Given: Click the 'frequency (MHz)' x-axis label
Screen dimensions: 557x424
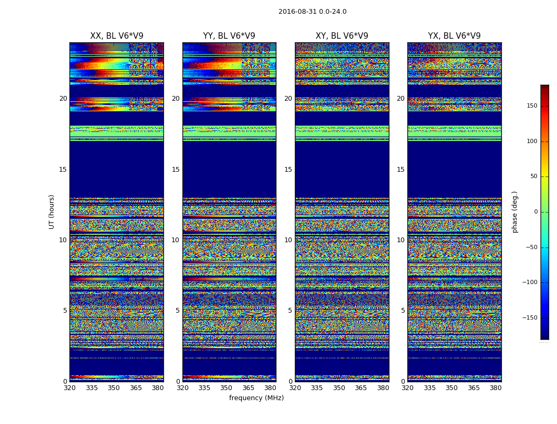Looking at the screenshot, I should (x=256, y=397).
